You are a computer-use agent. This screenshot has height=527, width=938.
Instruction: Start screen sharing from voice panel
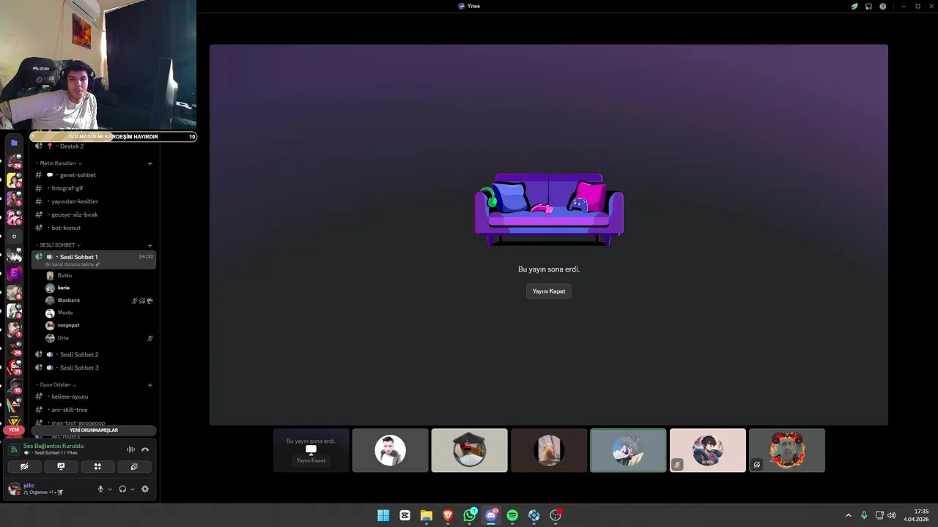(x=61, y=466)
